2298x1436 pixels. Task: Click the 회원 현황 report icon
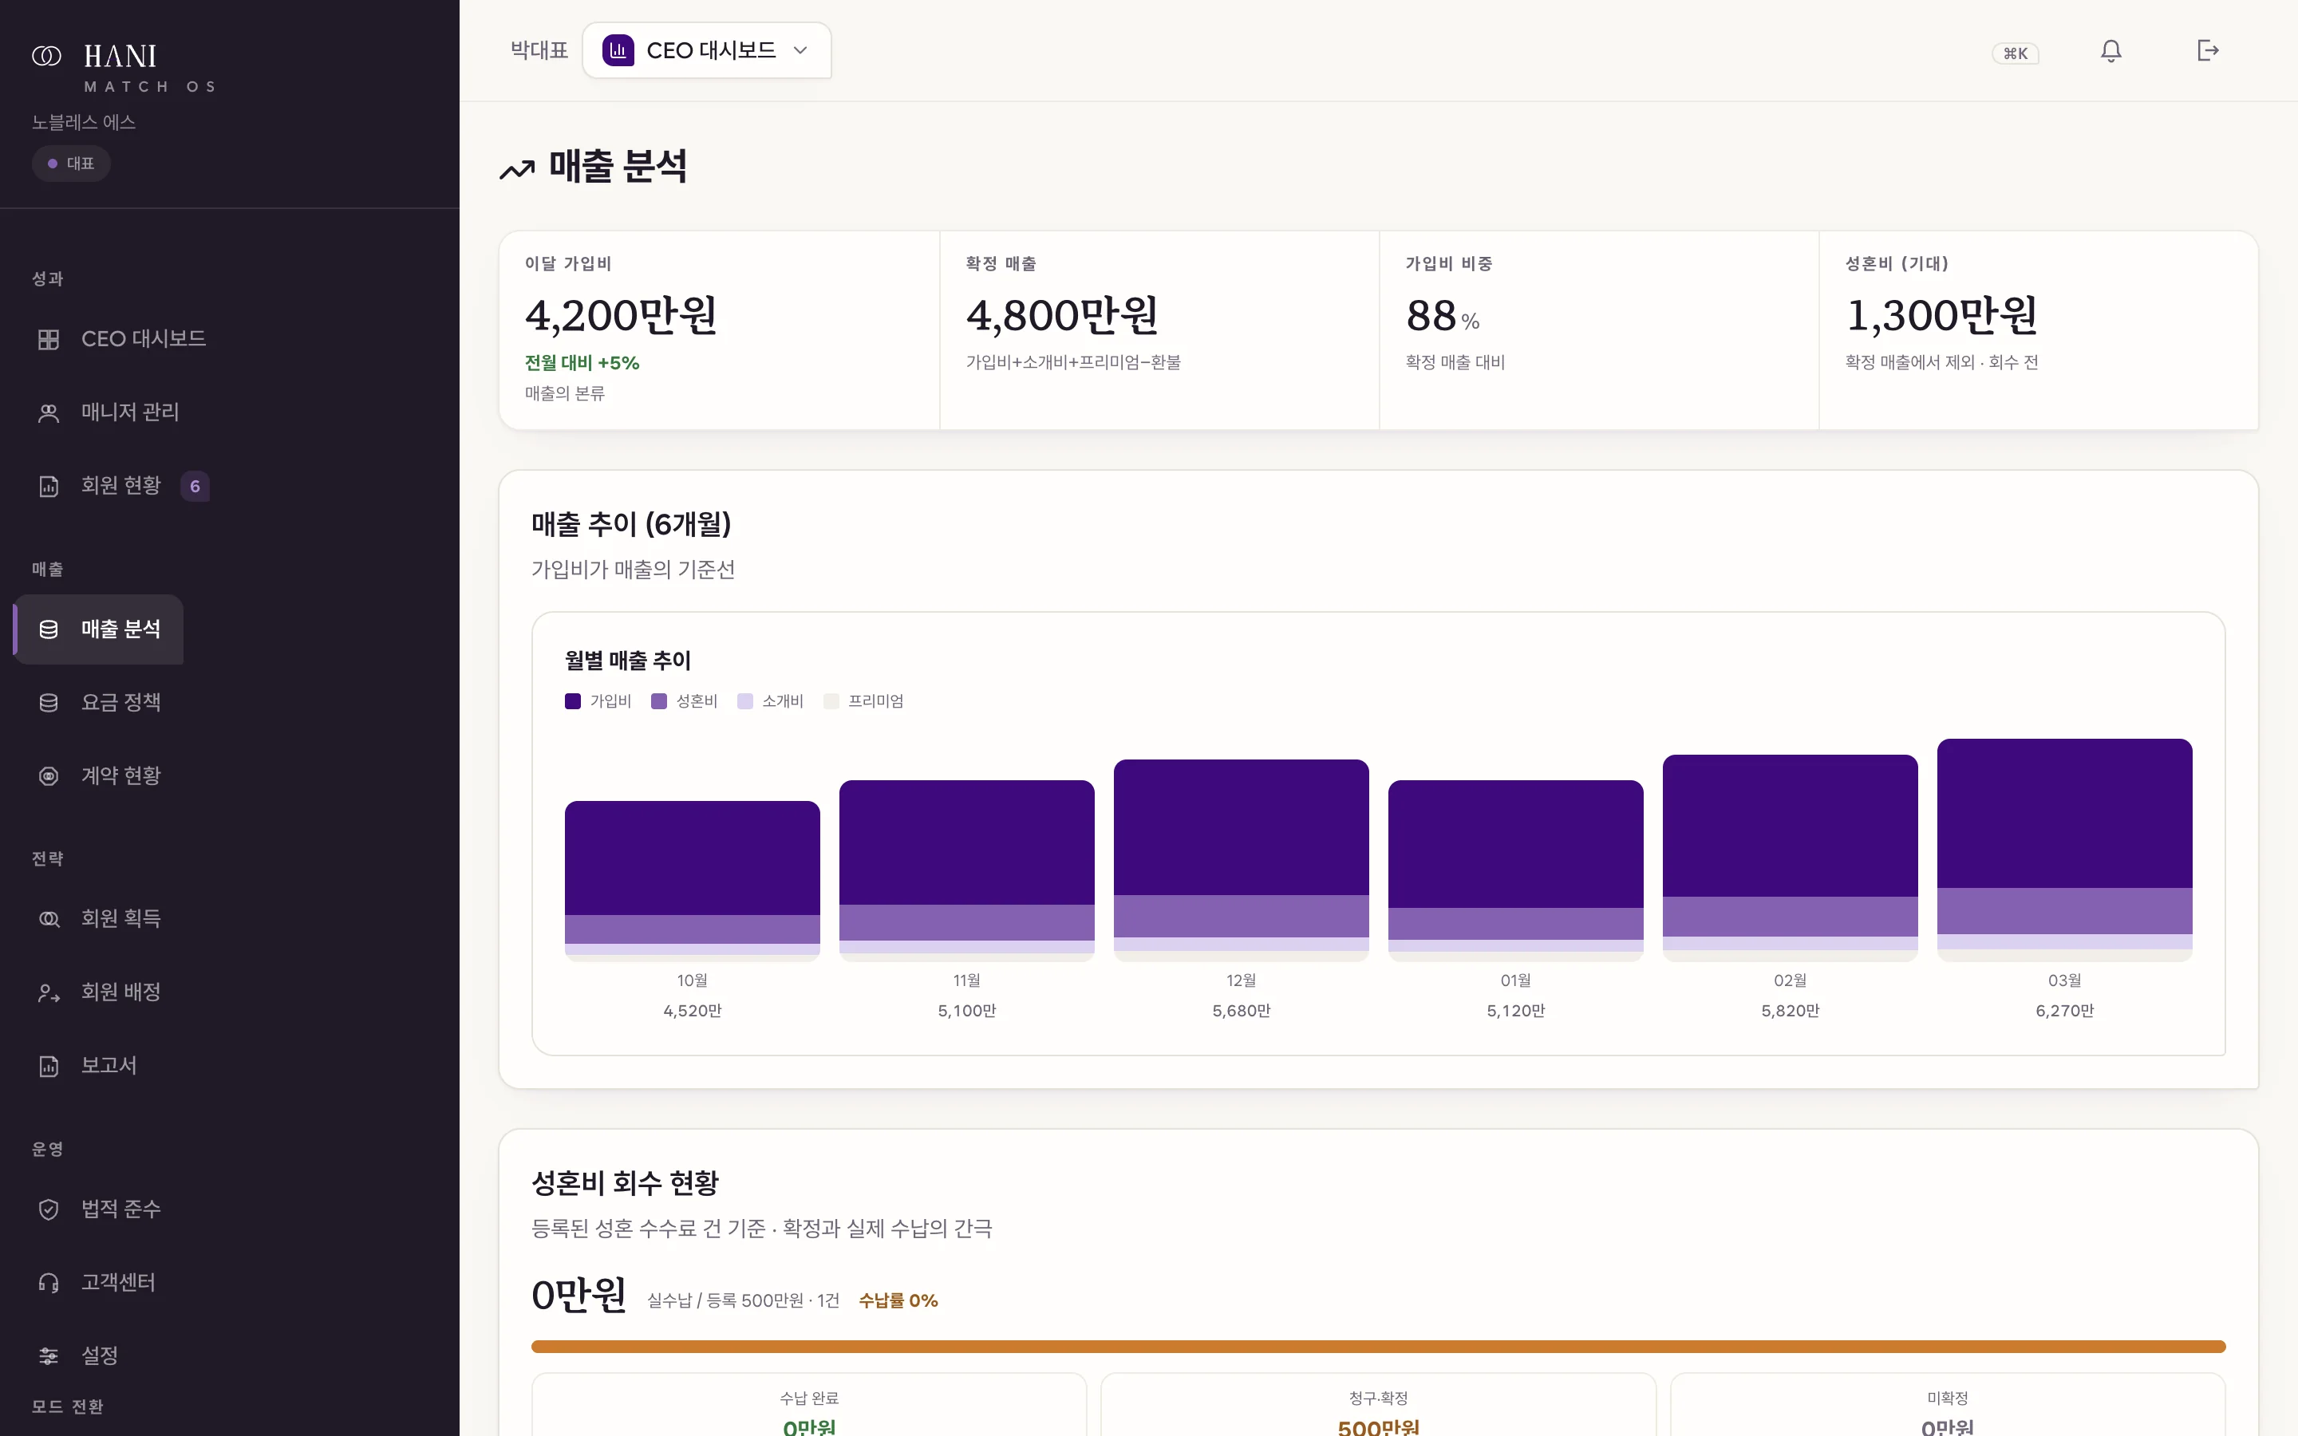(x=49, y=487)
